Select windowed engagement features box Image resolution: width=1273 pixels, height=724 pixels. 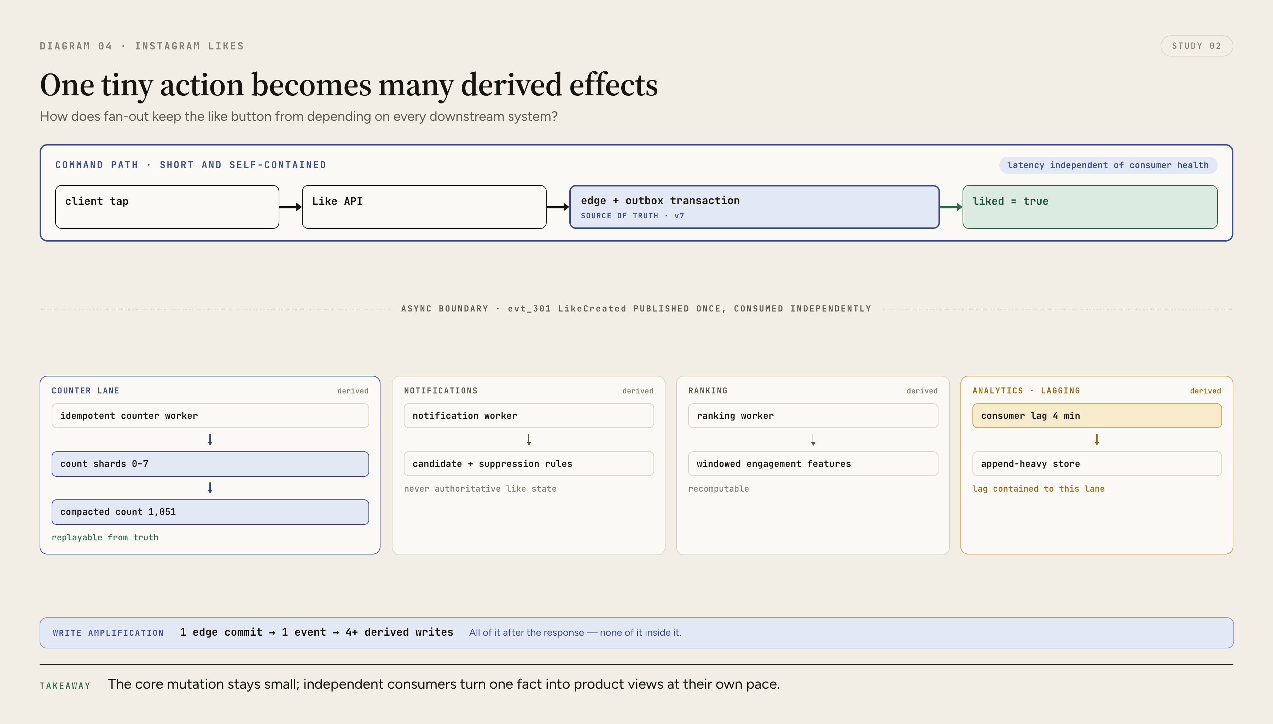pos(813,464)
